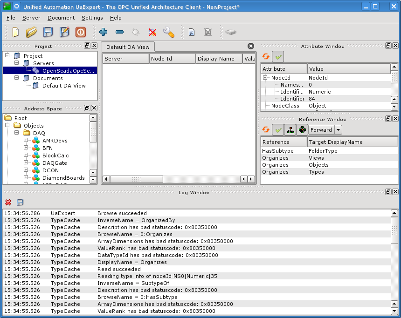Expand the BlockCalc node in Address Space
The height and width of the screenshot is (318, 401).
(26, 156)
